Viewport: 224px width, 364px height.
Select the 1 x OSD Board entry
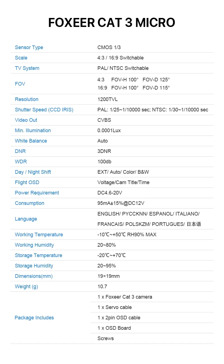(114, 328)
